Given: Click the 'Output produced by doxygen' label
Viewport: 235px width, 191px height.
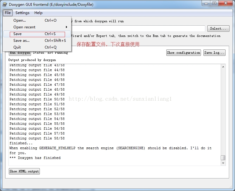Looking at the screenshot, I should (x=32, y=60).
